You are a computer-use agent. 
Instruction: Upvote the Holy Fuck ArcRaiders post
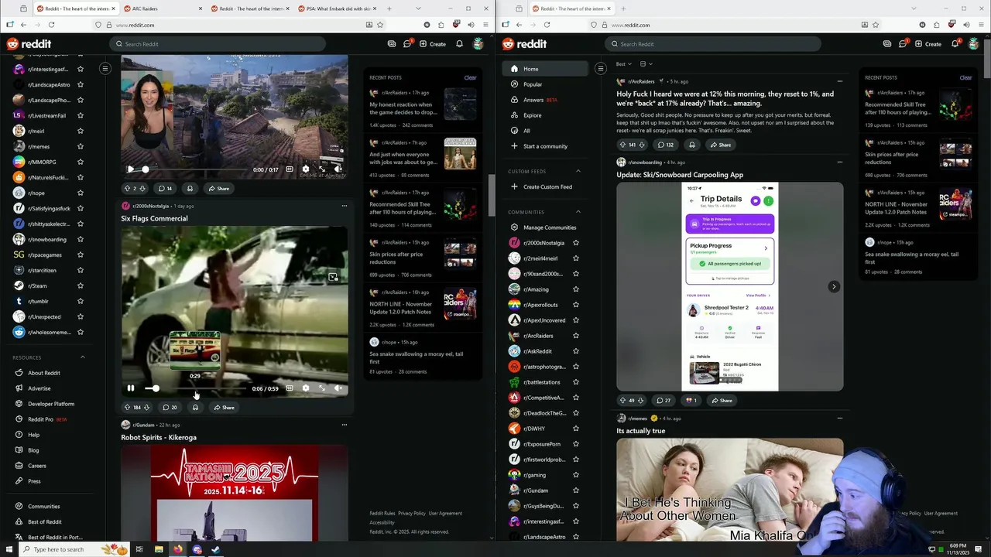[622, 145]
